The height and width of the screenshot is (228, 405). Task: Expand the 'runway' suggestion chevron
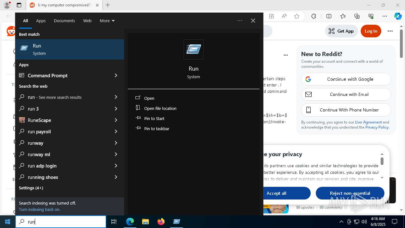(x=116, y=143)
